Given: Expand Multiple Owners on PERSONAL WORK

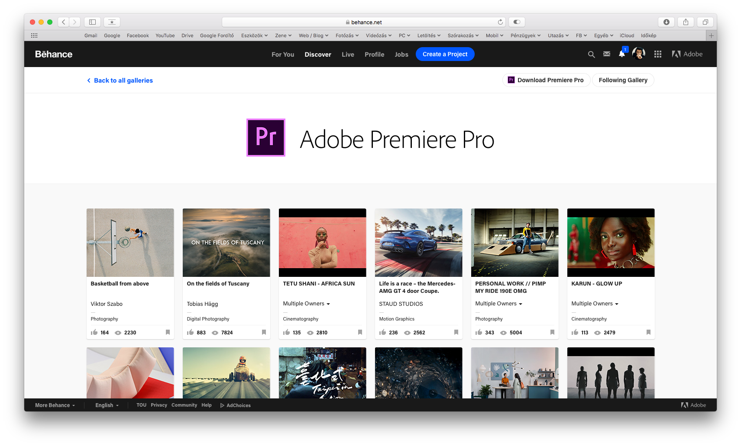Looking at the screenshot, I should coord(498,304).
